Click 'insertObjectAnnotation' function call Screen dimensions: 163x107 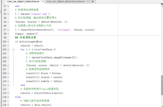pyautogui.click(x=36, y=30)
